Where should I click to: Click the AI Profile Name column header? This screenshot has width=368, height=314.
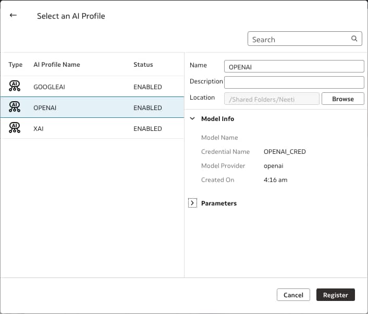tap(57, 65)
